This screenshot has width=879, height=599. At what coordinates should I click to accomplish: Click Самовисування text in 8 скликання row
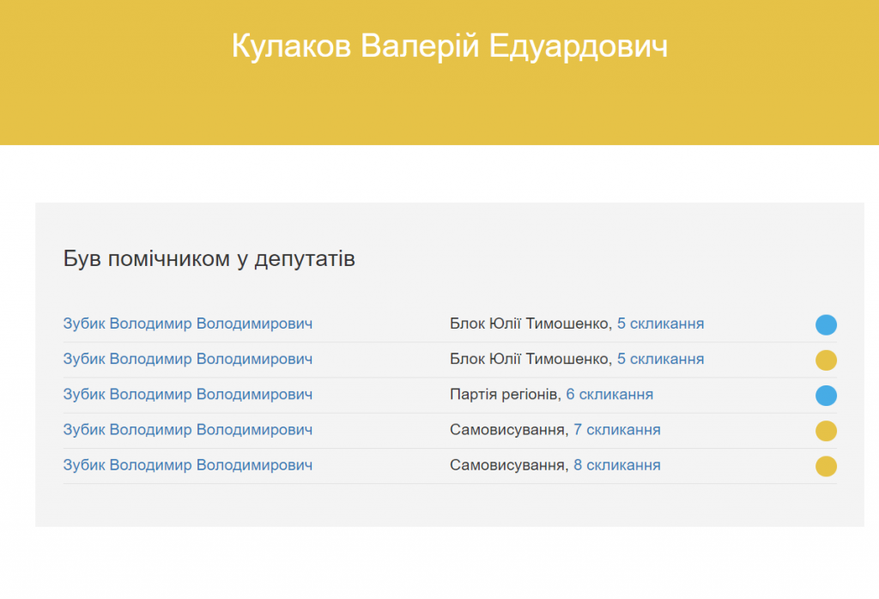(507, 465)
